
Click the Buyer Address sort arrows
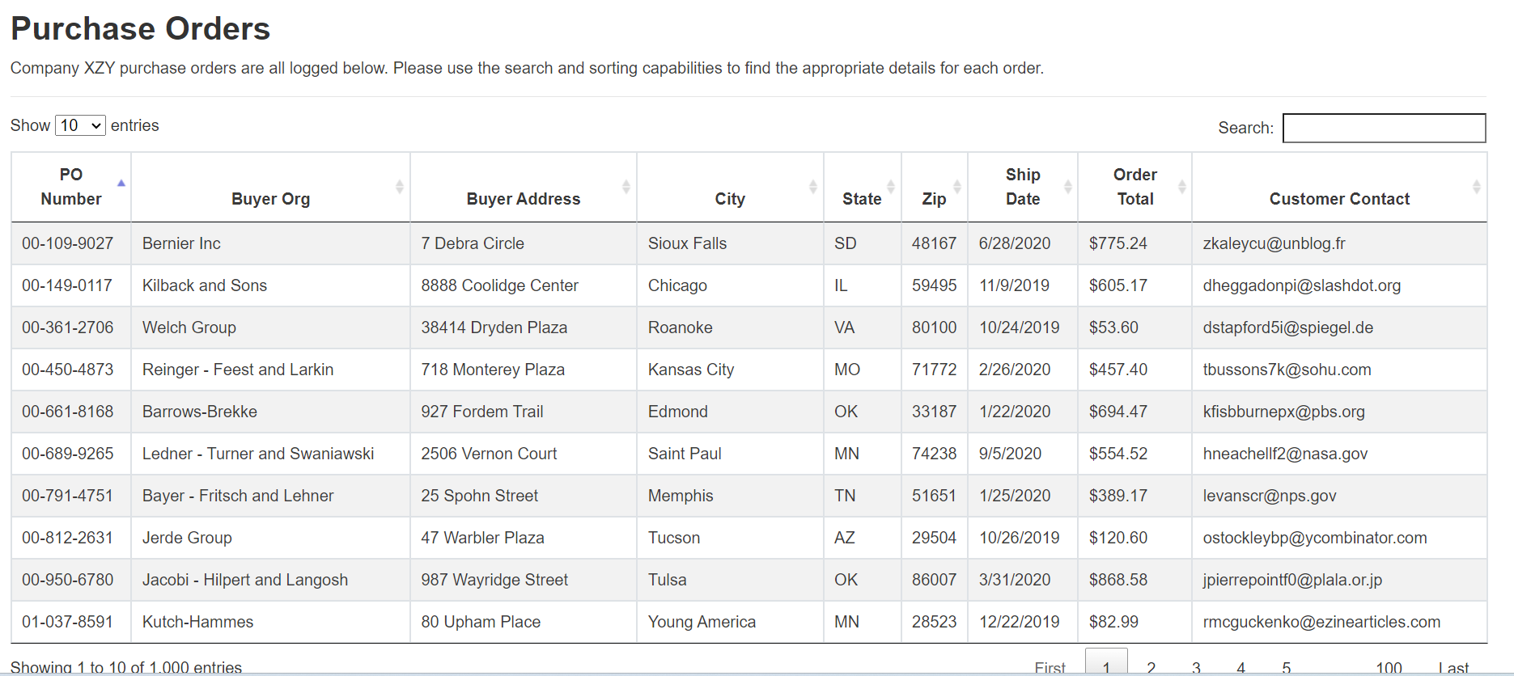click(x=626, y=187)
